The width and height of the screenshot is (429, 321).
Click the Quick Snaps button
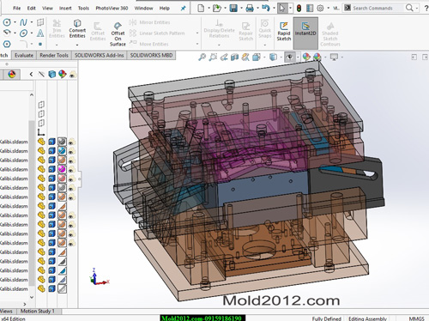pyautogui.click(x=265, y=29)
